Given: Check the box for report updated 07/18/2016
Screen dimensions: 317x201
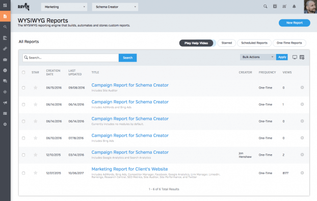Looking at the screenshot, I should click(23, 138).
